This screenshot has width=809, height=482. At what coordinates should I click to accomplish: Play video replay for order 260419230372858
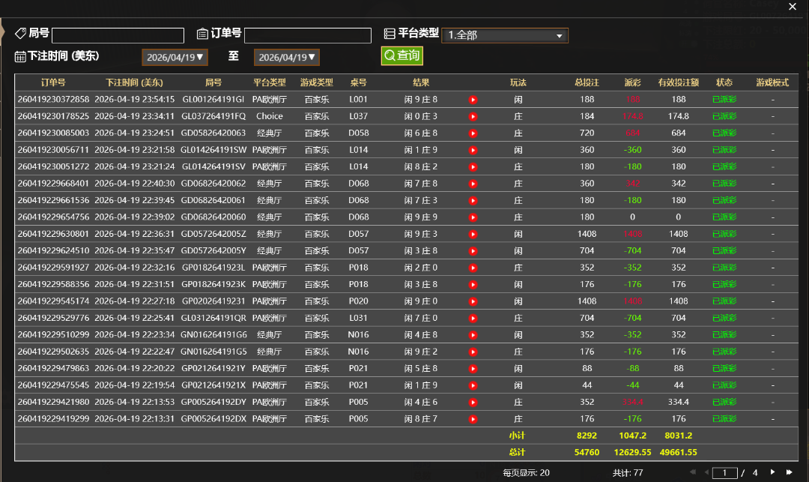coord(473,100)
